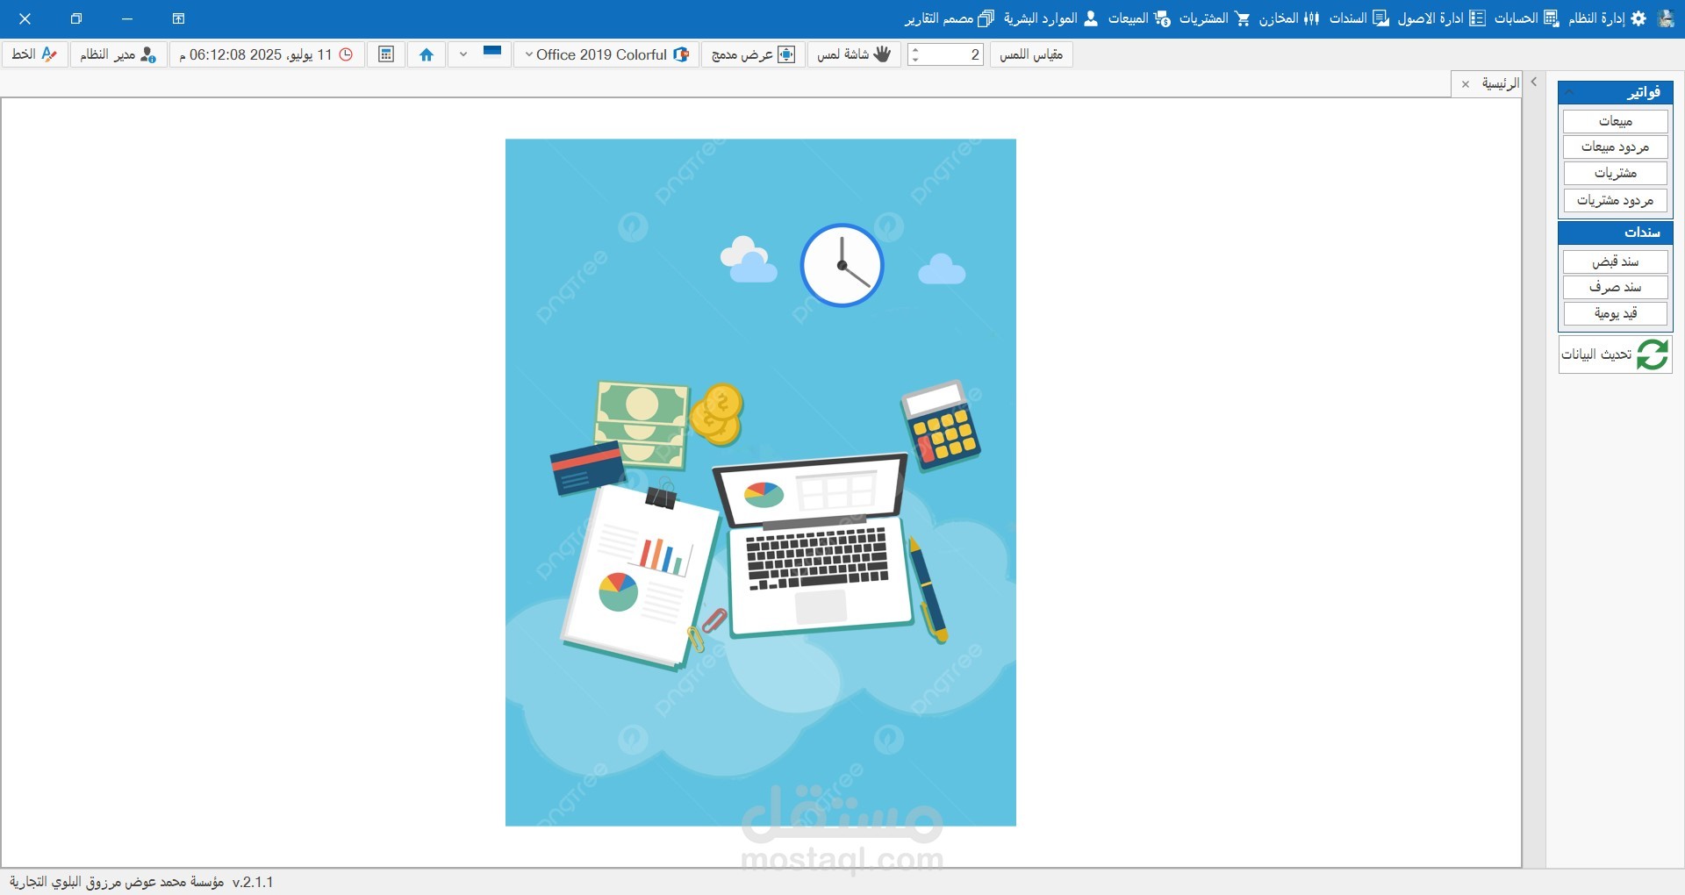Viewport: 1685px width, 895px height.
Task: Open the الحسابات accounts menu
Action: coord(1526,18)
